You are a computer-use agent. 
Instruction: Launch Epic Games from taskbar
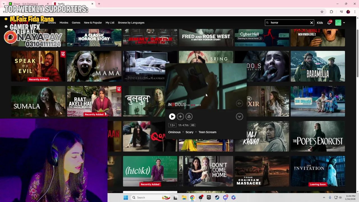coord(209,198)
